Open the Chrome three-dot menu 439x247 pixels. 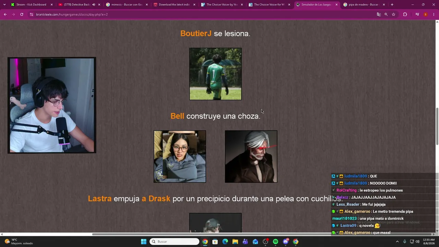pos(434,14)
